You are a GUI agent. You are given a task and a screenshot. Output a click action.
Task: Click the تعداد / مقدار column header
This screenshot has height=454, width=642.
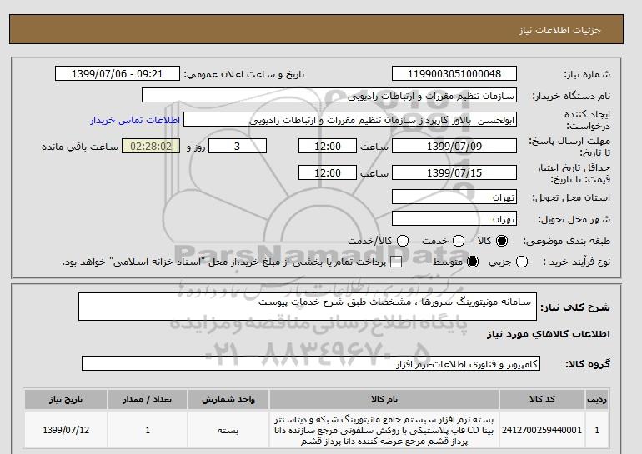148,399
